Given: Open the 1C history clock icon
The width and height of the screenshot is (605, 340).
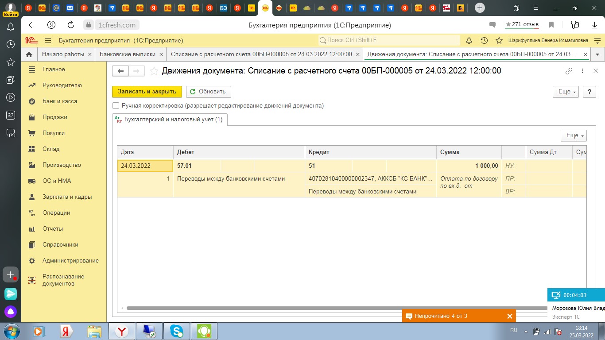Looking at the screenshot, I should point(484,40).
